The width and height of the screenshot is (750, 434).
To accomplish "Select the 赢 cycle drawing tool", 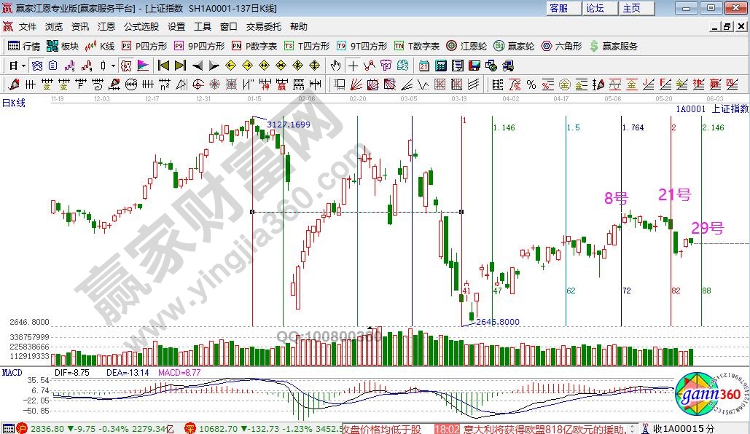I will 281,84.
